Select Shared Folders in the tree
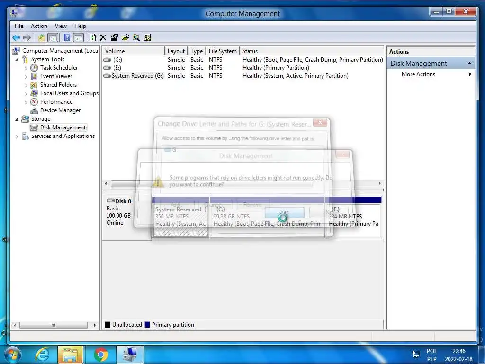 [58, 85]
